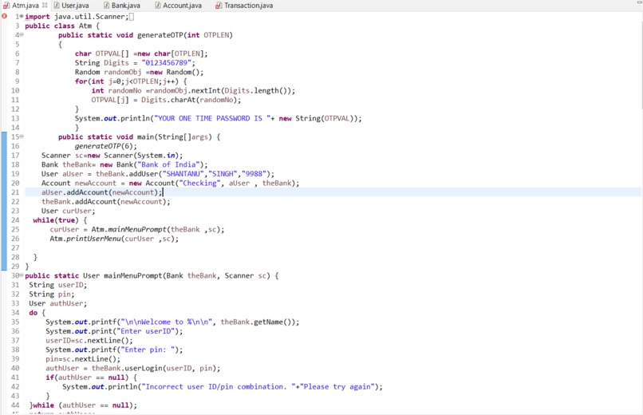Click the 'public class Atm {' declaration
Image resolution: width=643 pixels, height=415 pixels.
pos(62,26)
